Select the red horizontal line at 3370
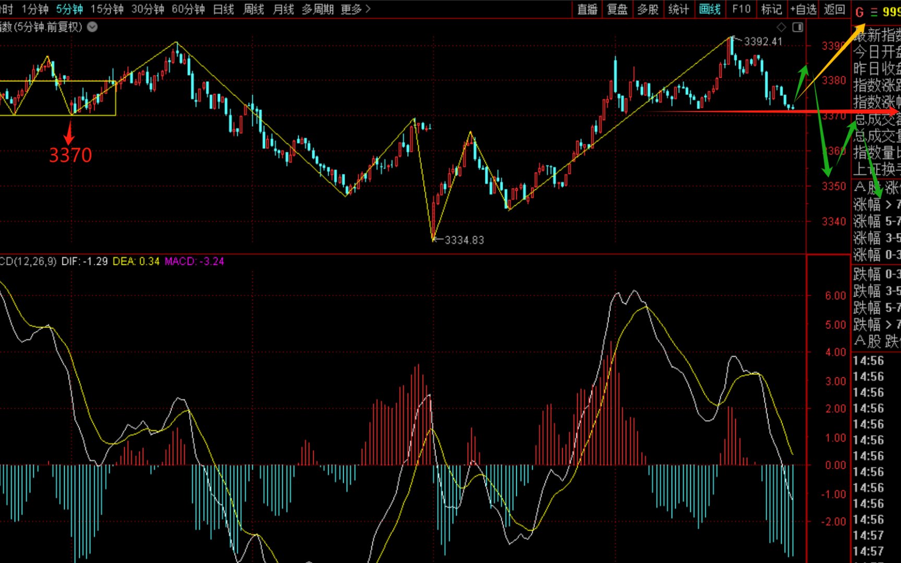901x563 pixels. [x=730, y=112]
